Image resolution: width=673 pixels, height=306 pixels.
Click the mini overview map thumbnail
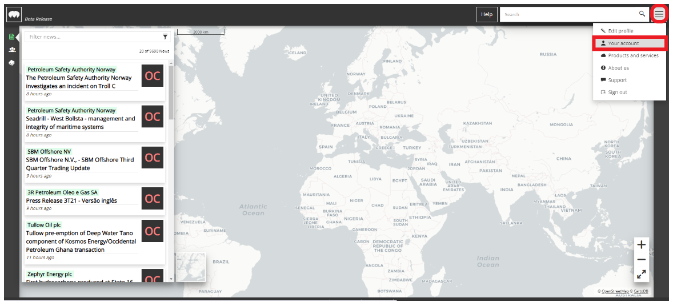point(191,267)
